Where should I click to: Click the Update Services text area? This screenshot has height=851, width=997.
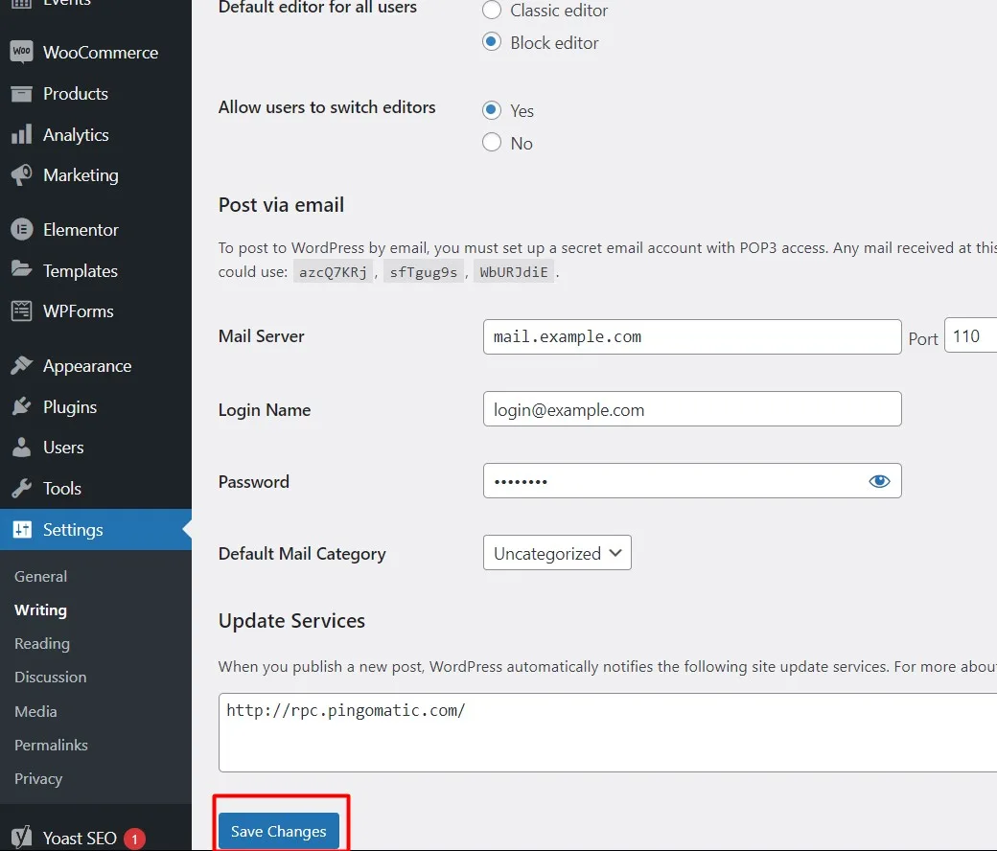(x=608, y=733)
